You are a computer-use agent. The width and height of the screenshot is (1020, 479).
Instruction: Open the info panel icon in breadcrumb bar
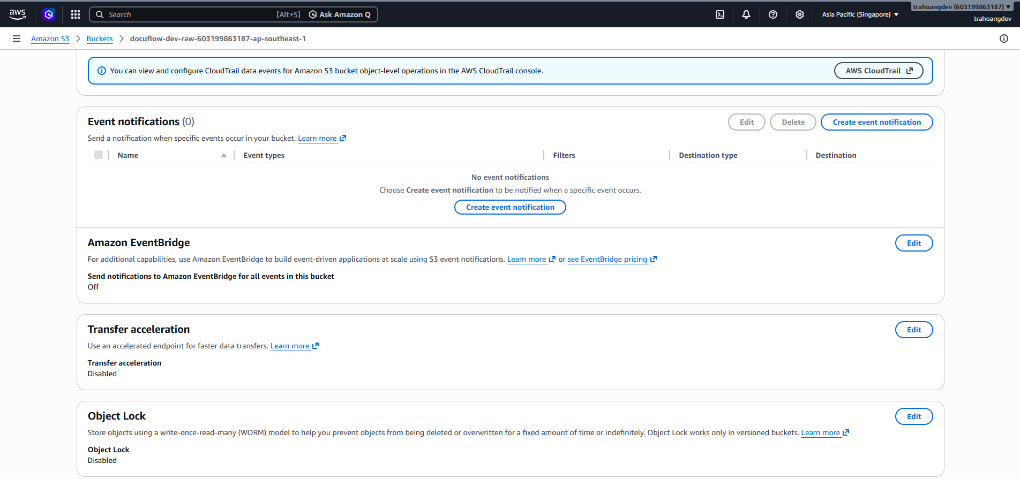tap(1004, 39)
